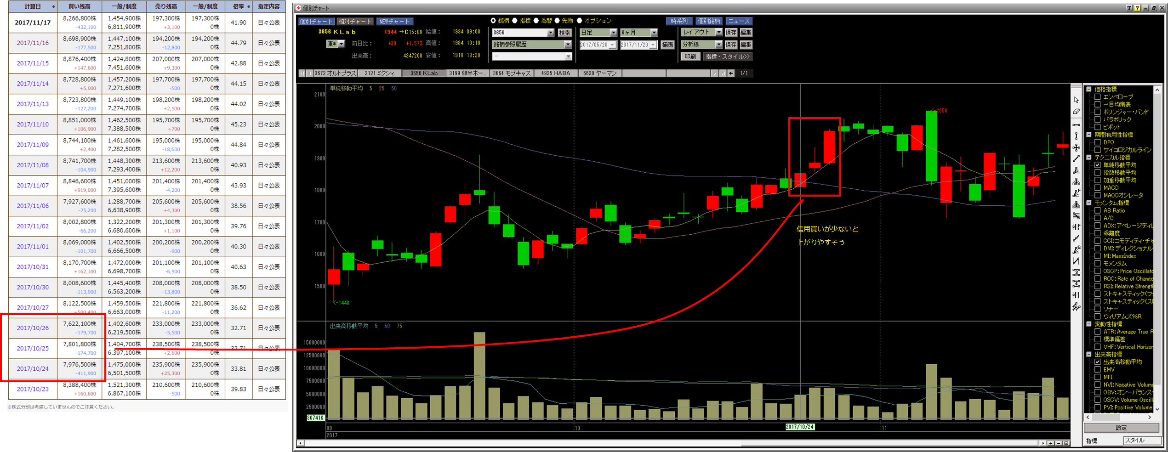Select the オプション radio button
Screen dimensions: 1168x452
click(x=579, y=21)
